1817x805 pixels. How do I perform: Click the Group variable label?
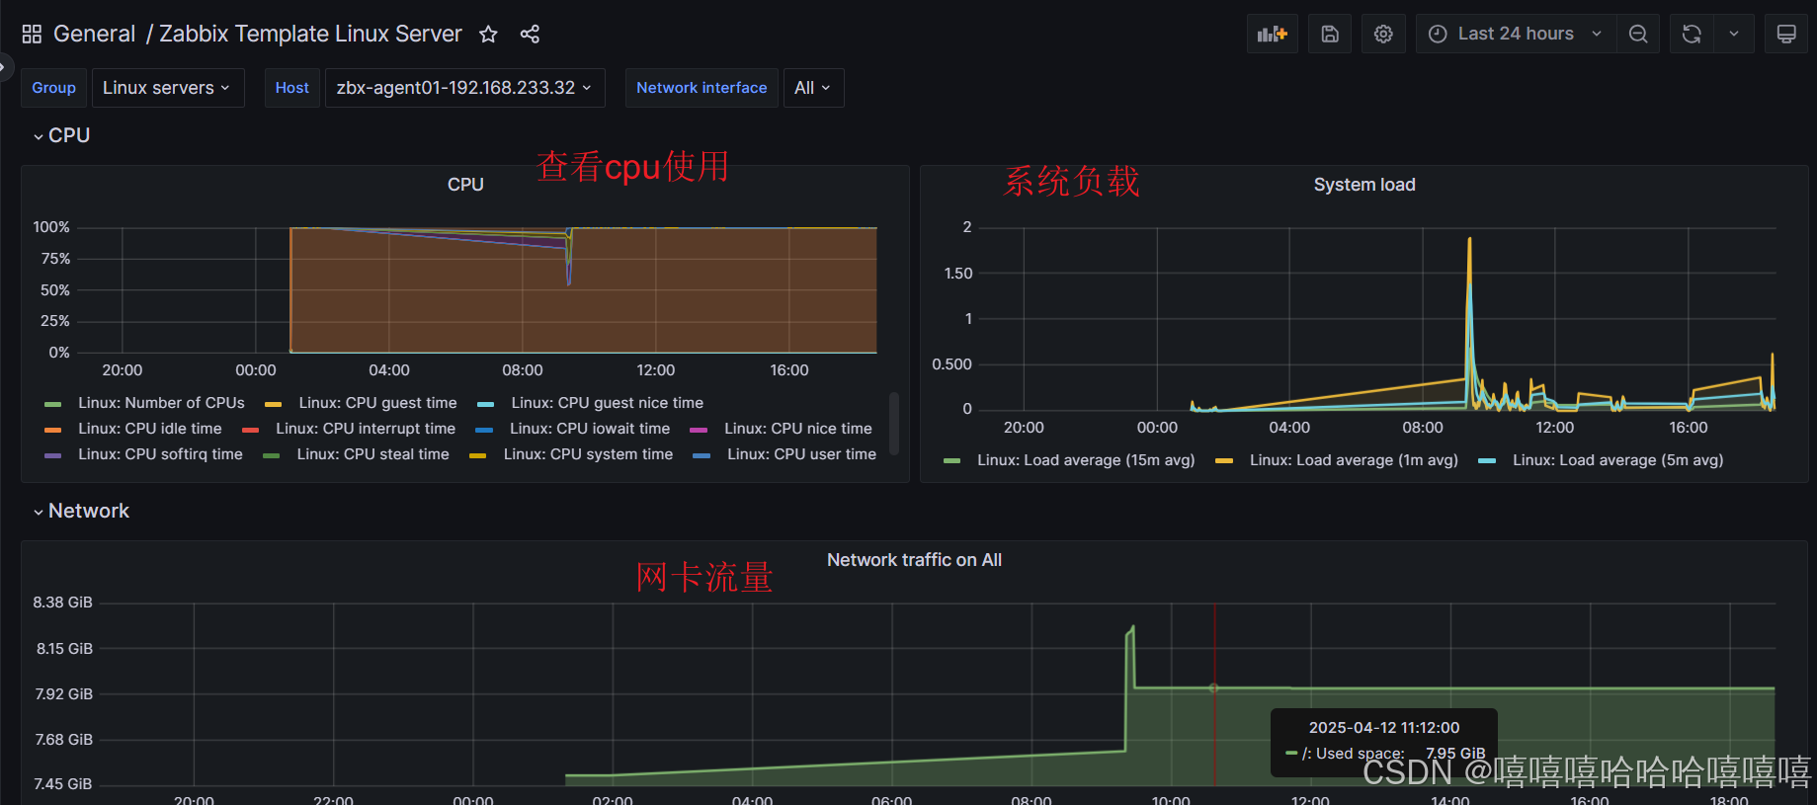54,88
